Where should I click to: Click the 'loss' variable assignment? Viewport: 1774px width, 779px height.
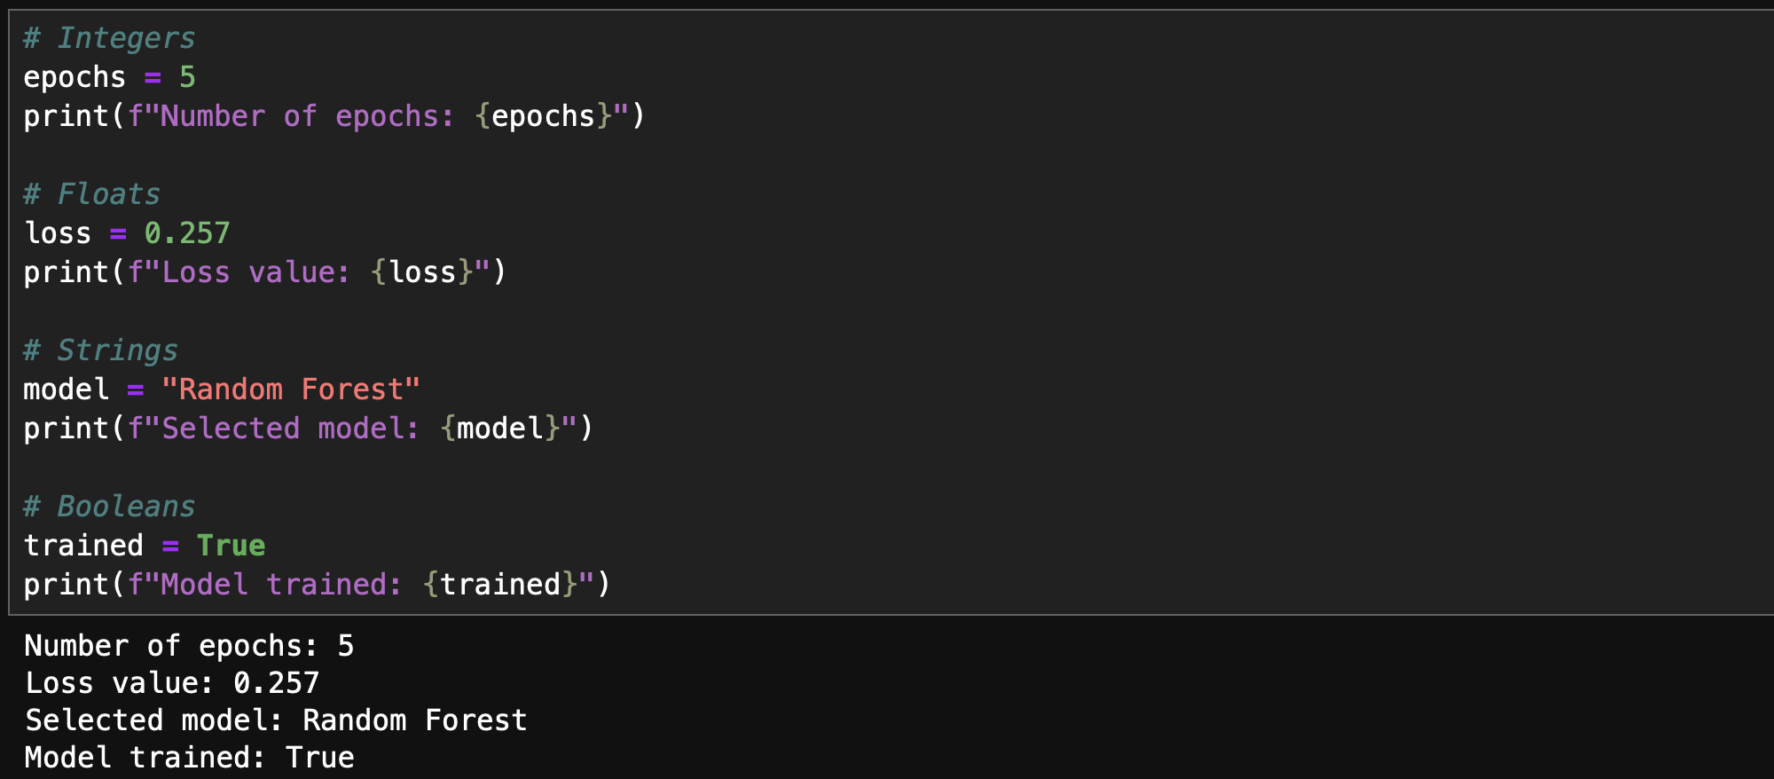pyautogui.click(x=58, y=233)
